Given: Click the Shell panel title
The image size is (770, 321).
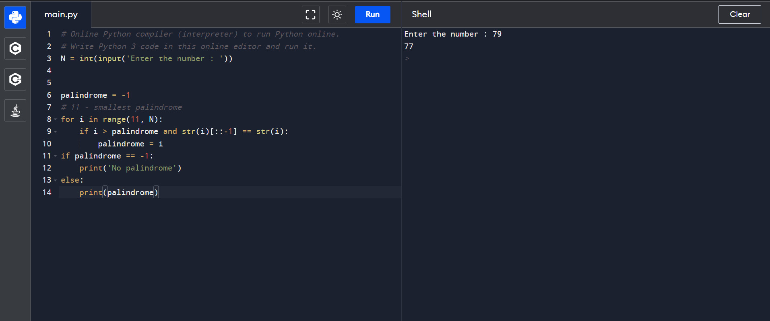Looking at the screenshot, I should (421, 14).
